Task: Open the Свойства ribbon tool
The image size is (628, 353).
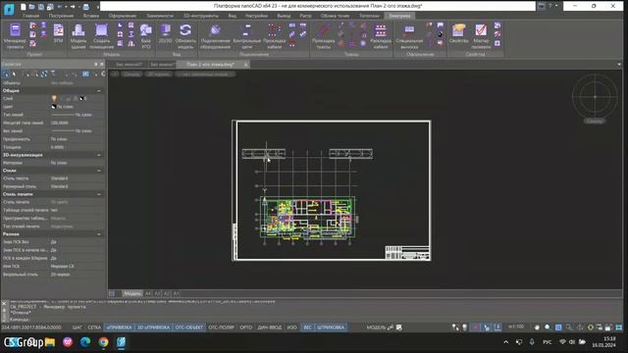Action: [458, 33]
